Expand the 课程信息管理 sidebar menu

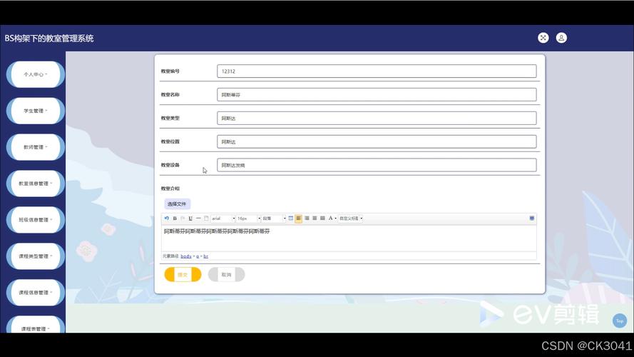(36, 292)
